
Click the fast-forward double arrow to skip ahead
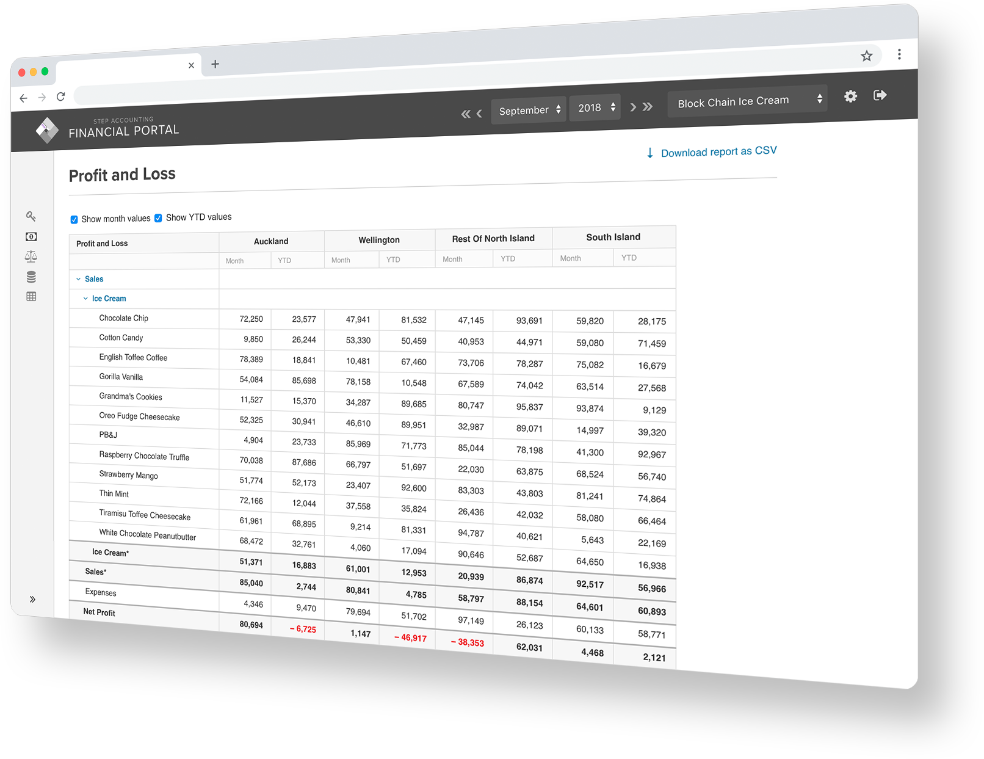click(x=647, y=106)
